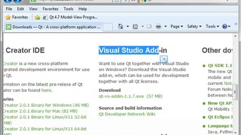Image resolution: width=241 pixels, height=135 pixels.
Task: Click the RSS feeds icon
Action: (135, 27)
